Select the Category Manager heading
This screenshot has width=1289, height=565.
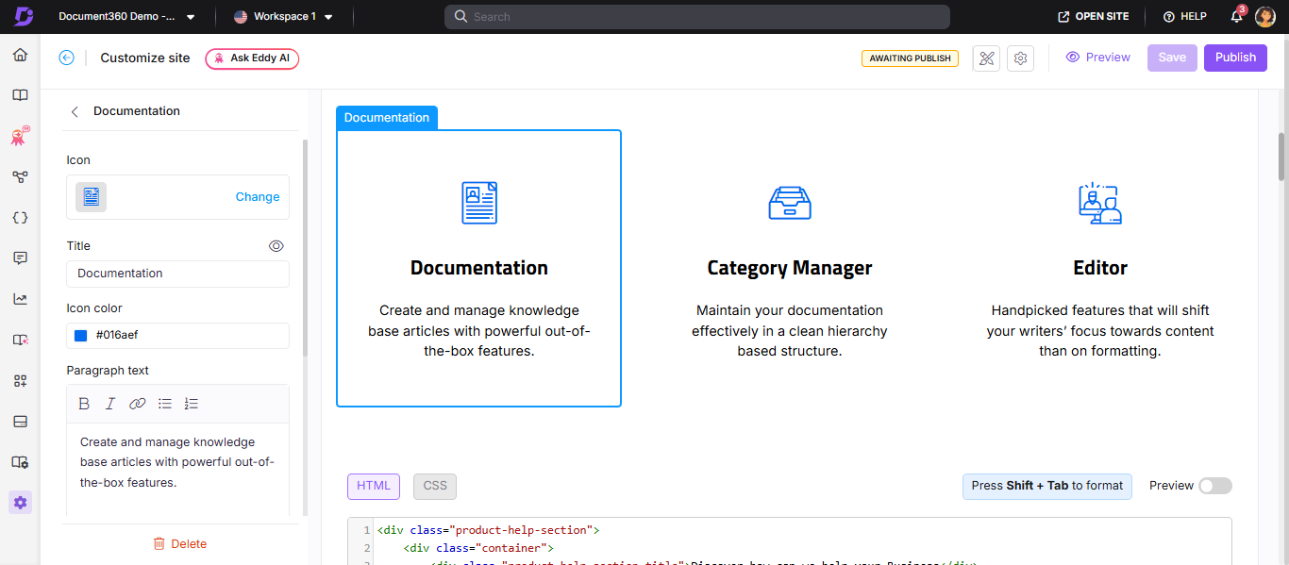click(790, 268)
